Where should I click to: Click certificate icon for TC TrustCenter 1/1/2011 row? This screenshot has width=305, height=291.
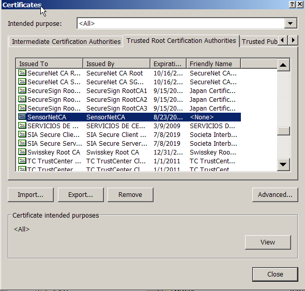pyautogui.click(x=22, y=160)
